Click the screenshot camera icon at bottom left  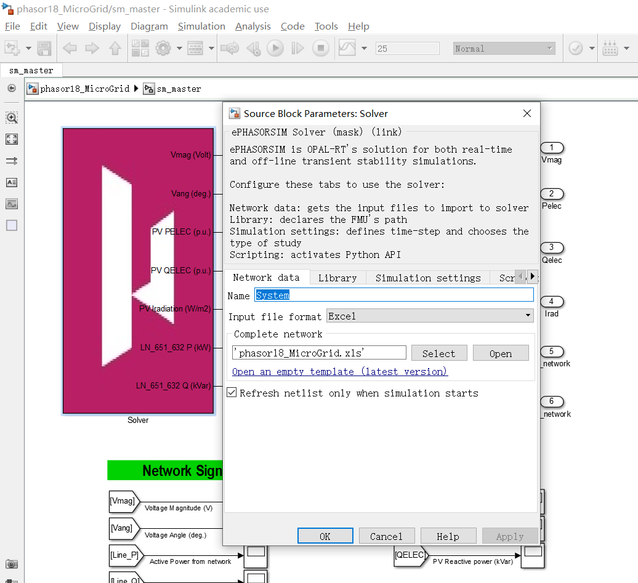point(11,565)
